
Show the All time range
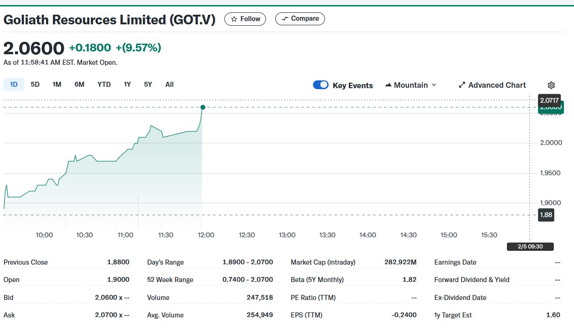(170, 85)
